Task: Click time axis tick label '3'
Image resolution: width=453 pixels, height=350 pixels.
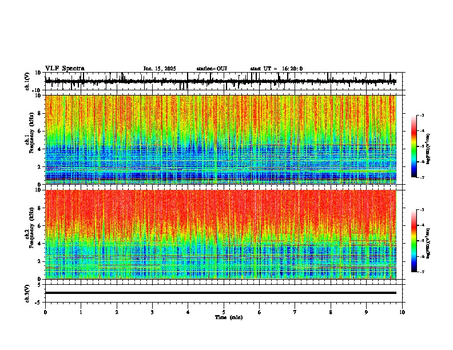Action: pos(152,312)
